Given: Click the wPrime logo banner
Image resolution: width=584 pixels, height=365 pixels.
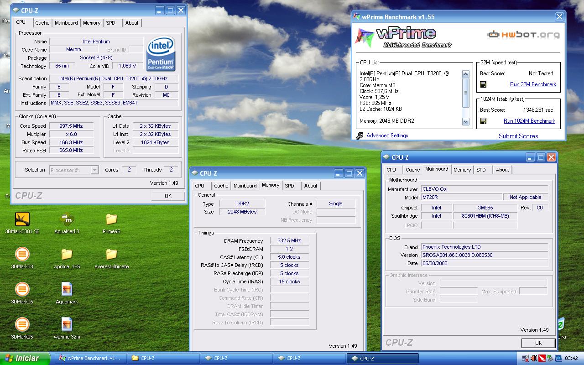Looking at the screenshot, I should [404, 36].
